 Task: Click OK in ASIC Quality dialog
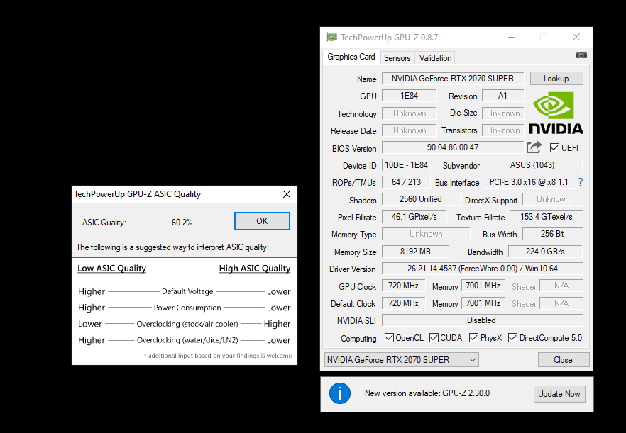pos(262,221)
